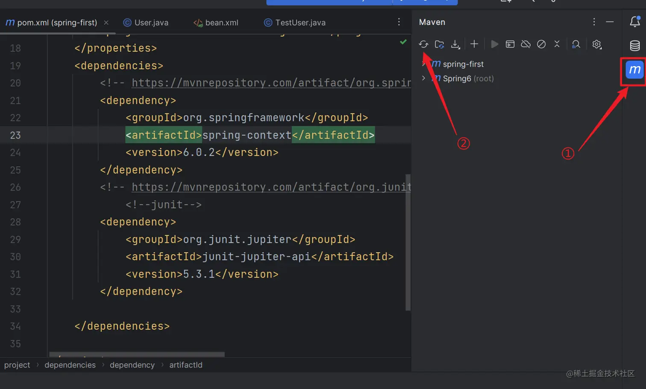Click org.springframework groupId text
This screenshot has height=389, width=646.
click(244, 118)
